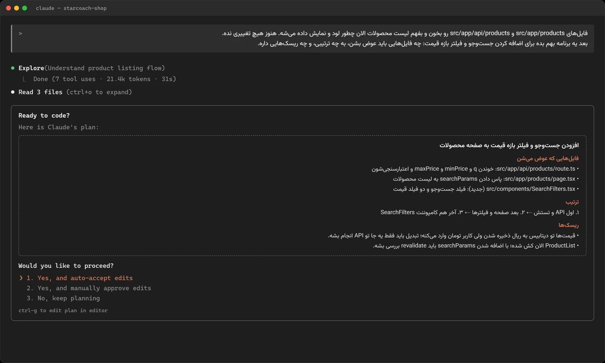
Task: Click the risk line about ریال and تومان
Action: [x=453, y=236]
